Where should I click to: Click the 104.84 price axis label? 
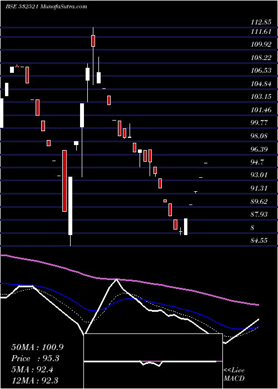(x=261, y=83)
